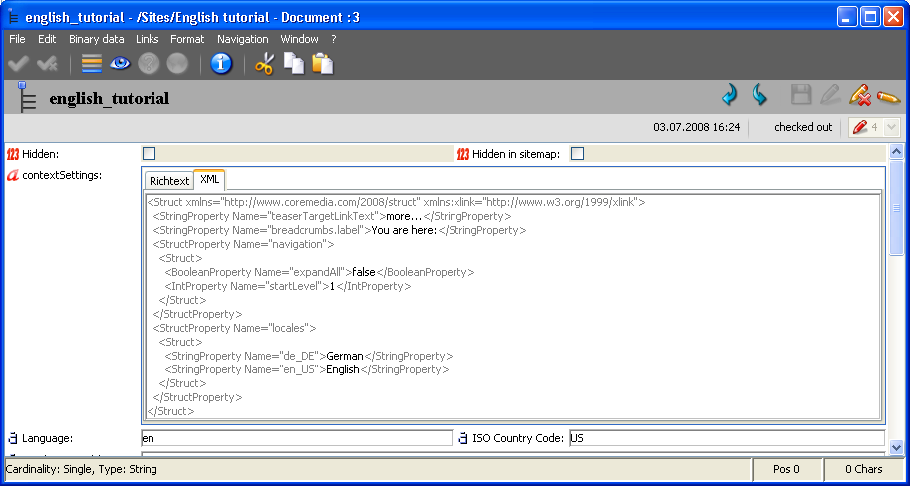This screenshot has width=910, height=486.
Task: Click the red 'a' icon beside contextSettings
Action: tap(13, 175)
